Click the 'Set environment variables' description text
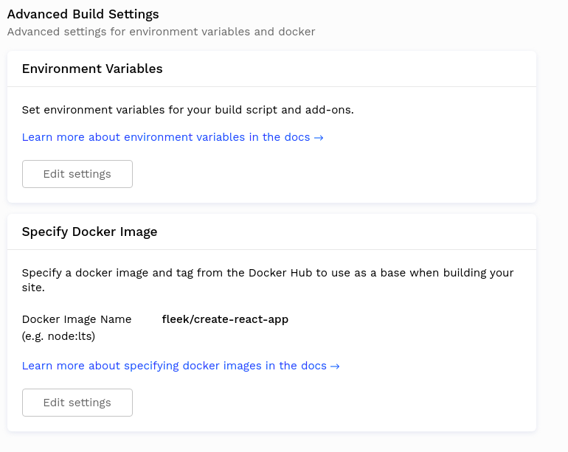Viewport: 568px width, 452px height. 187,110
